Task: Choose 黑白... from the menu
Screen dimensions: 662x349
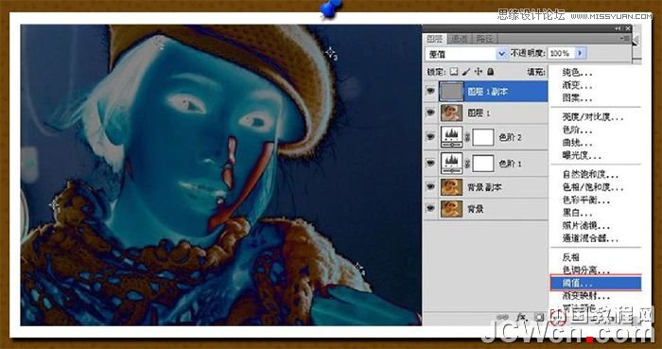Action: 577,213
